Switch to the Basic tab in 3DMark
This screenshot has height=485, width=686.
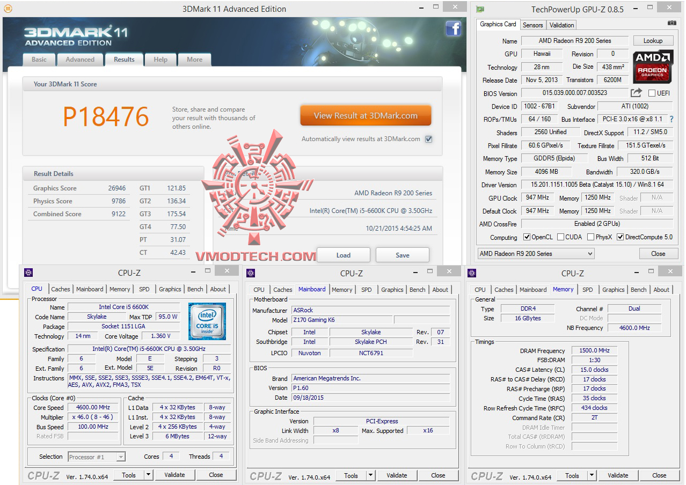point(39,60)
